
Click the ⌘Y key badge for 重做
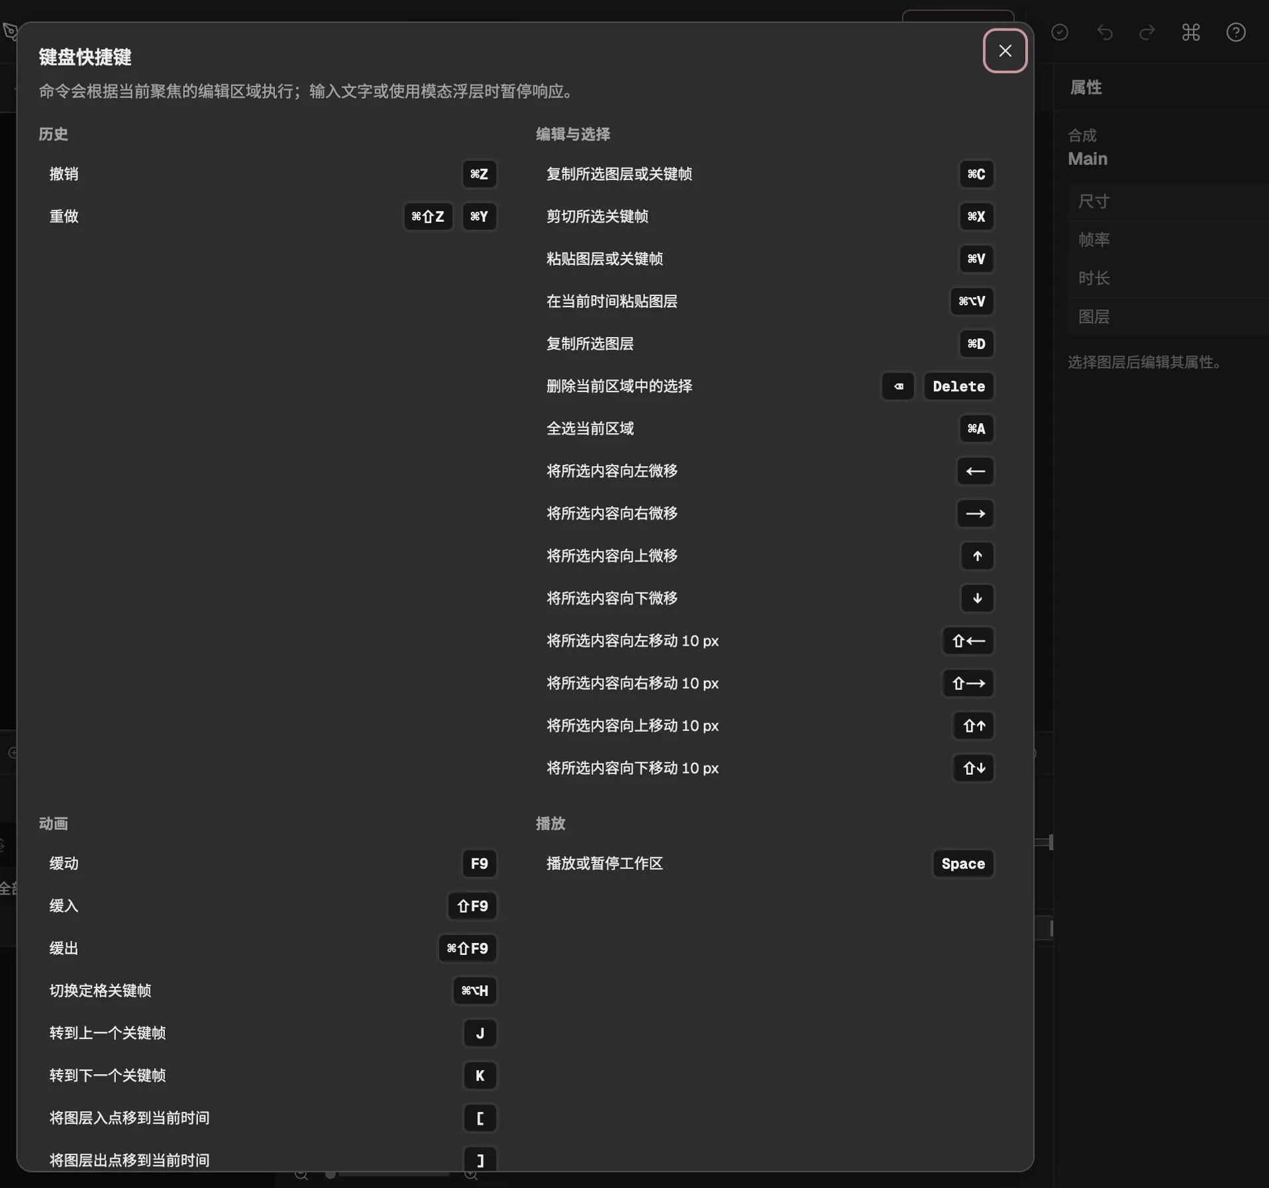479,217
